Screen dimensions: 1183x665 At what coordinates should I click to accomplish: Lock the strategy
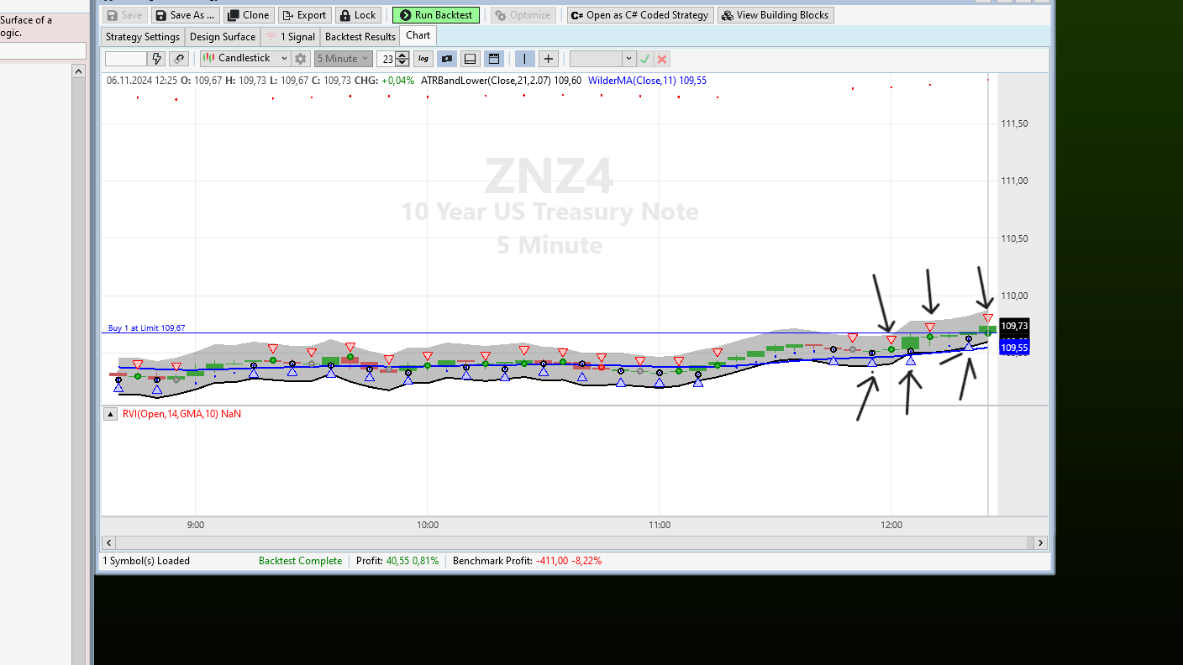pos(358,15)
